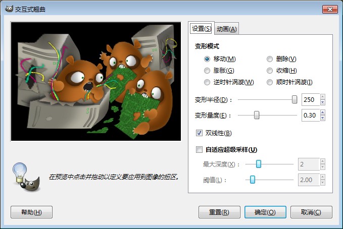Switch to the 设置(S) tab

pos(201,28)
